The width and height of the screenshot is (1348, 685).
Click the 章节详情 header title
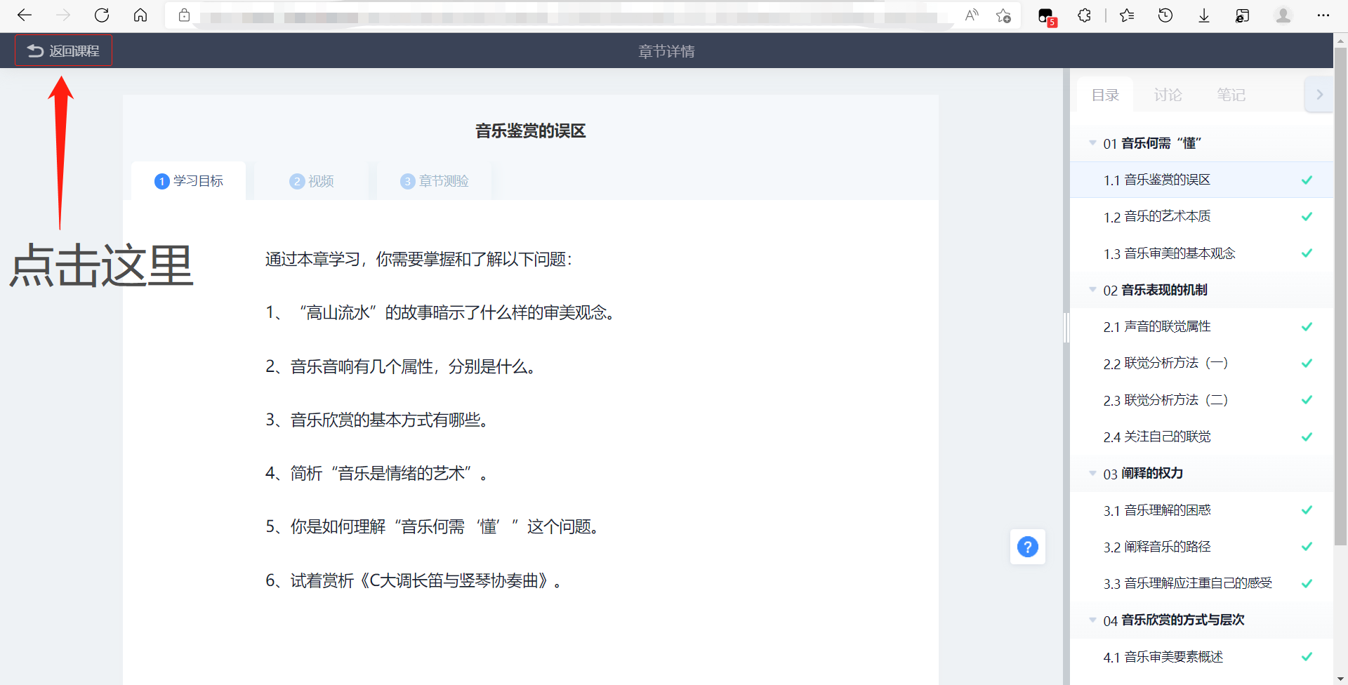[x=666, y=51]
